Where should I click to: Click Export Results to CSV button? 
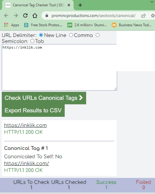(x=33, y=111)
